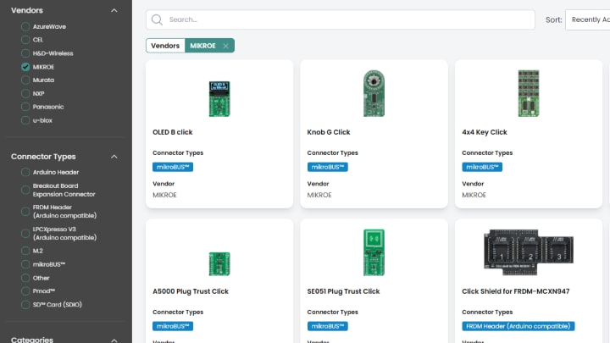The height and width of the screenshot is (343, 610).
Task: Select the A5000 Plug Trust Click image
Action: (219, 262)
